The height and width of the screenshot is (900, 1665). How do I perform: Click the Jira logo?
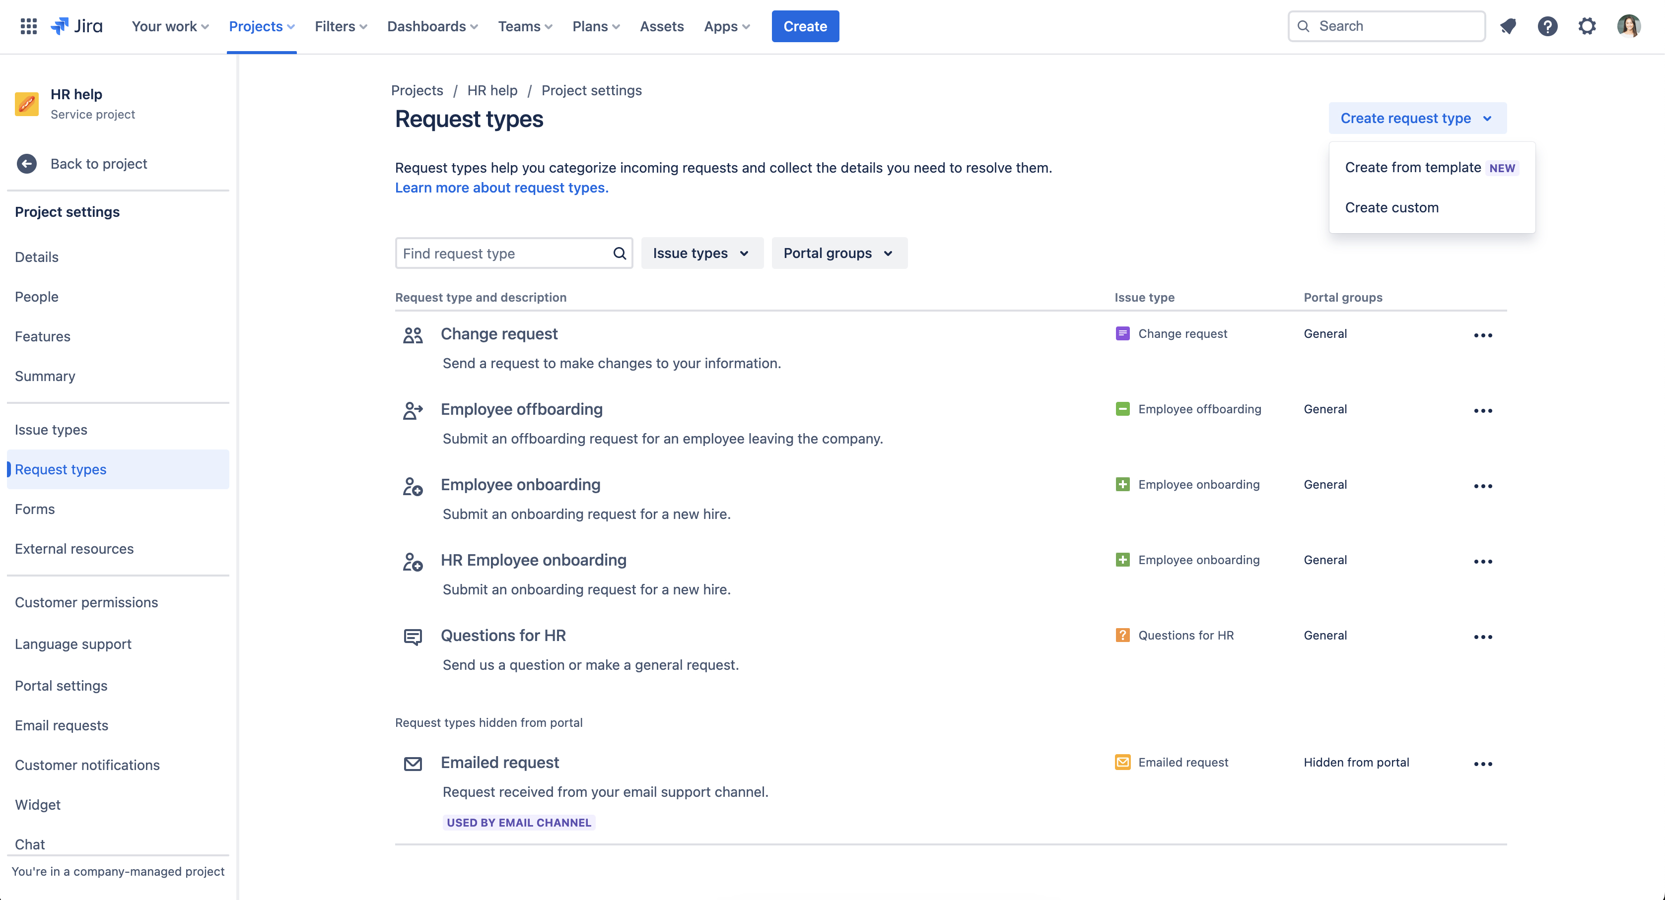77,26
